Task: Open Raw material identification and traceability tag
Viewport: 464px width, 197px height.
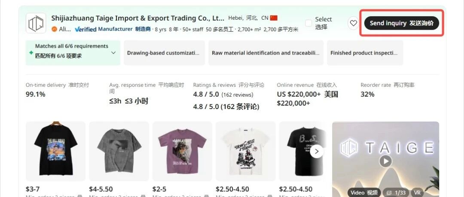Action: coord(266,53)
